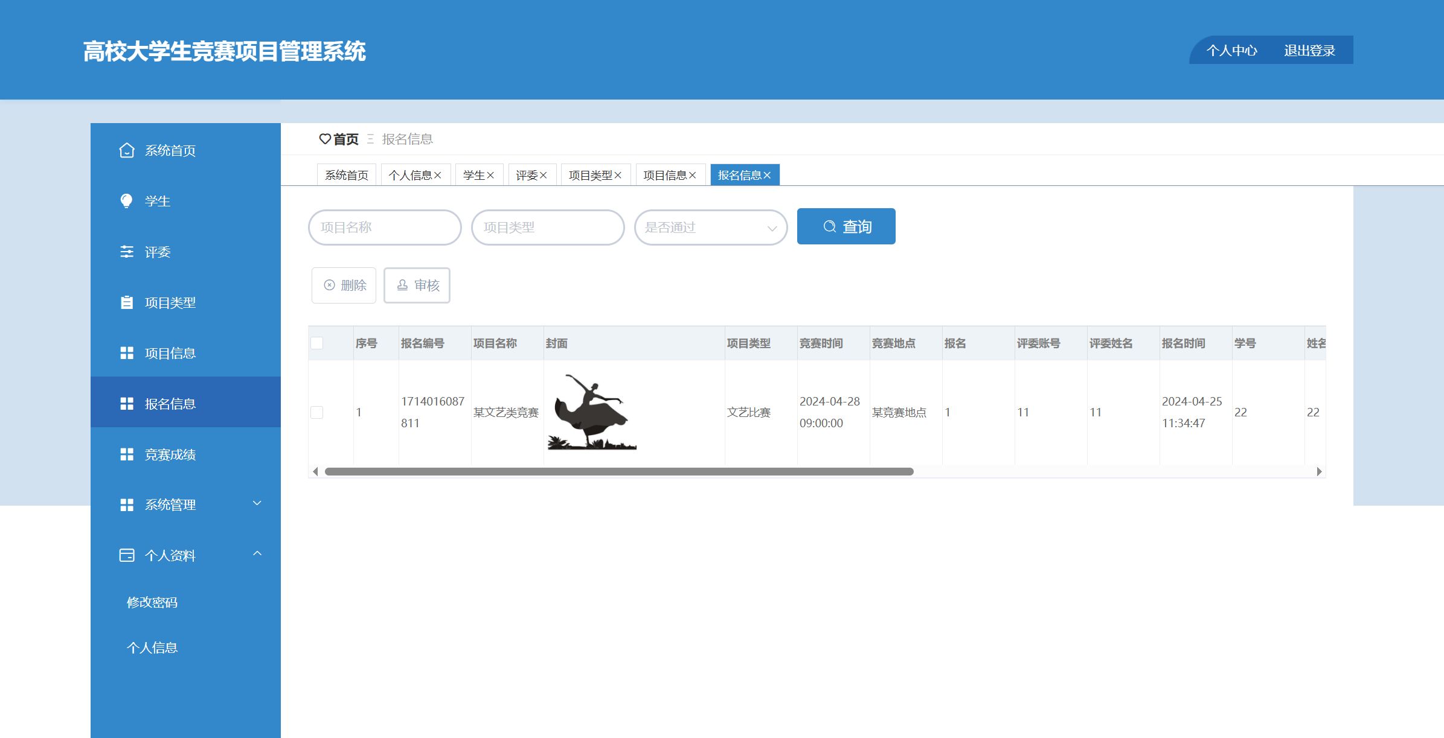Switch to the 系统首页 tab
This screenshot has width=1444, height=738.
pos(347,175)
